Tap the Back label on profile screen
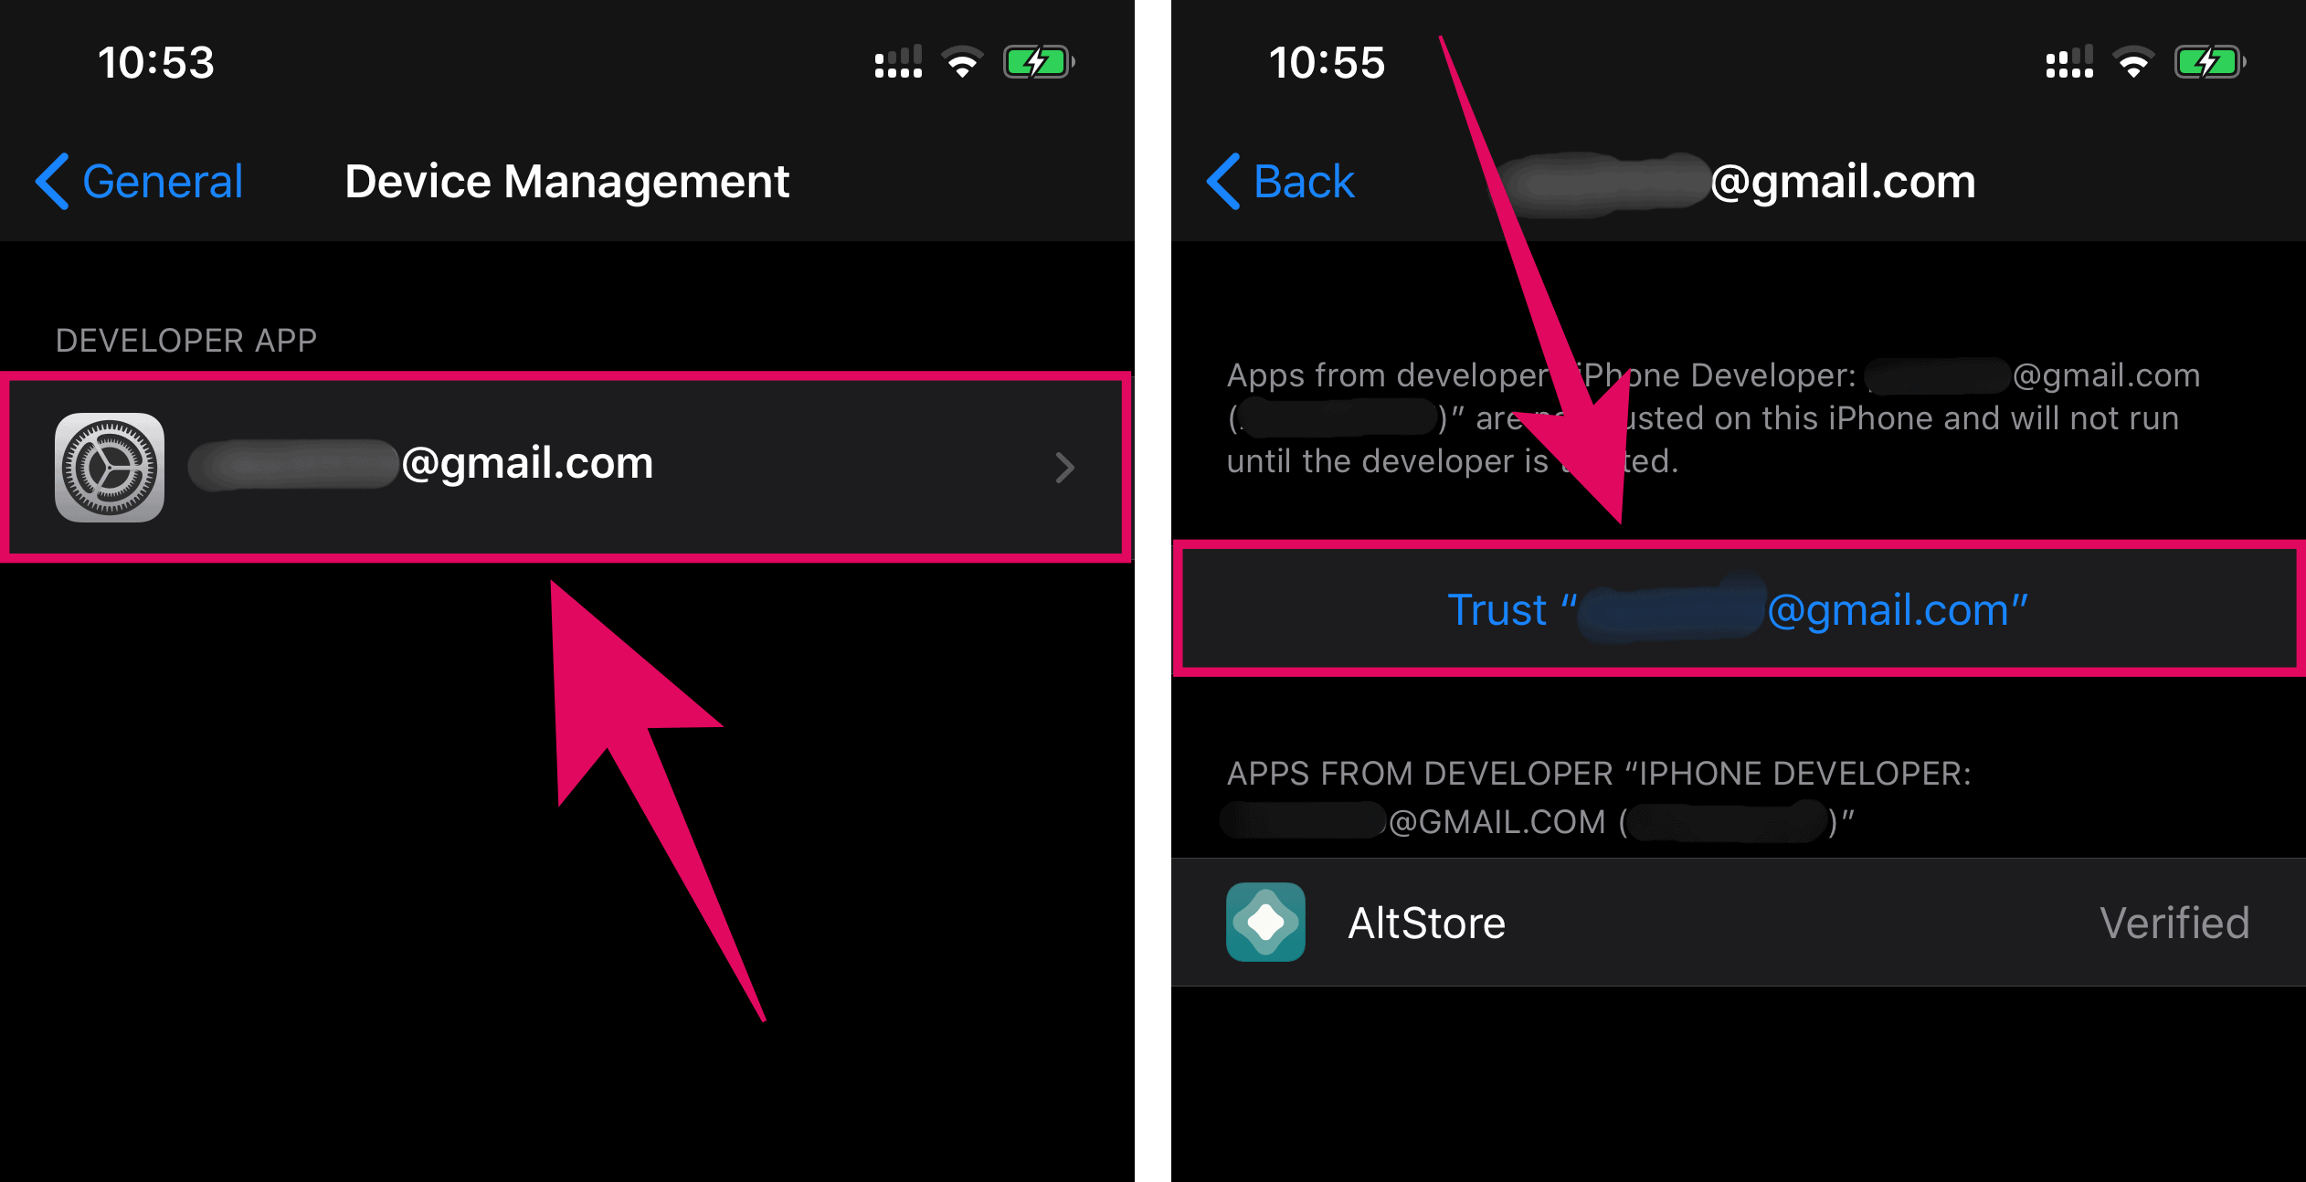This screenshot has height=1182, width=2306. pos(1304,181)
